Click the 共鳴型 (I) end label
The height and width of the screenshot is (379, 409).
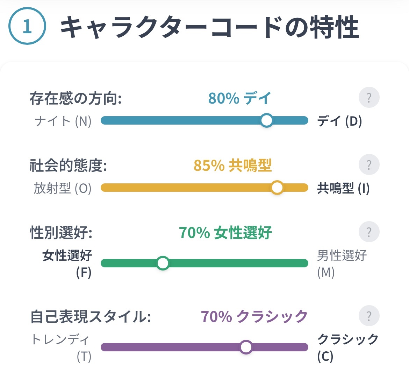tap(343, 188)
